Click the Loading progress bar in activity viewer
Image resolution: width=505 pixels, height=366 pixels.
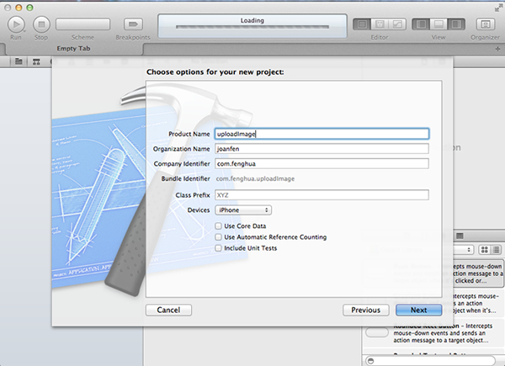click(x=252, y=27)
